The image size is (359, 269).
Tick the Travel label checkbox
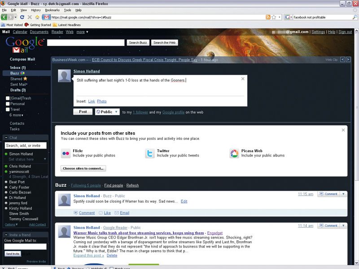point(8,109)
